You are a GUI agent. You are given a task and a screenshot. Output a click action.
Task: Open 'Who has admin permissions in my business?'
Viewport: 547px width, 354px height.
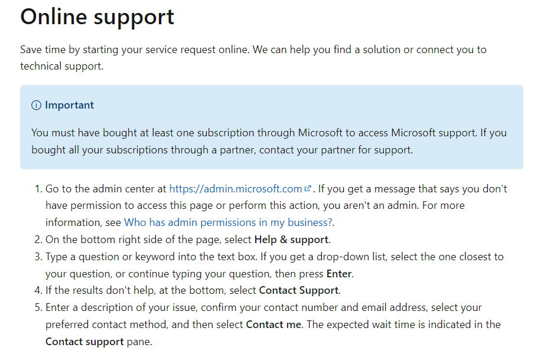(x=228, y=222)
